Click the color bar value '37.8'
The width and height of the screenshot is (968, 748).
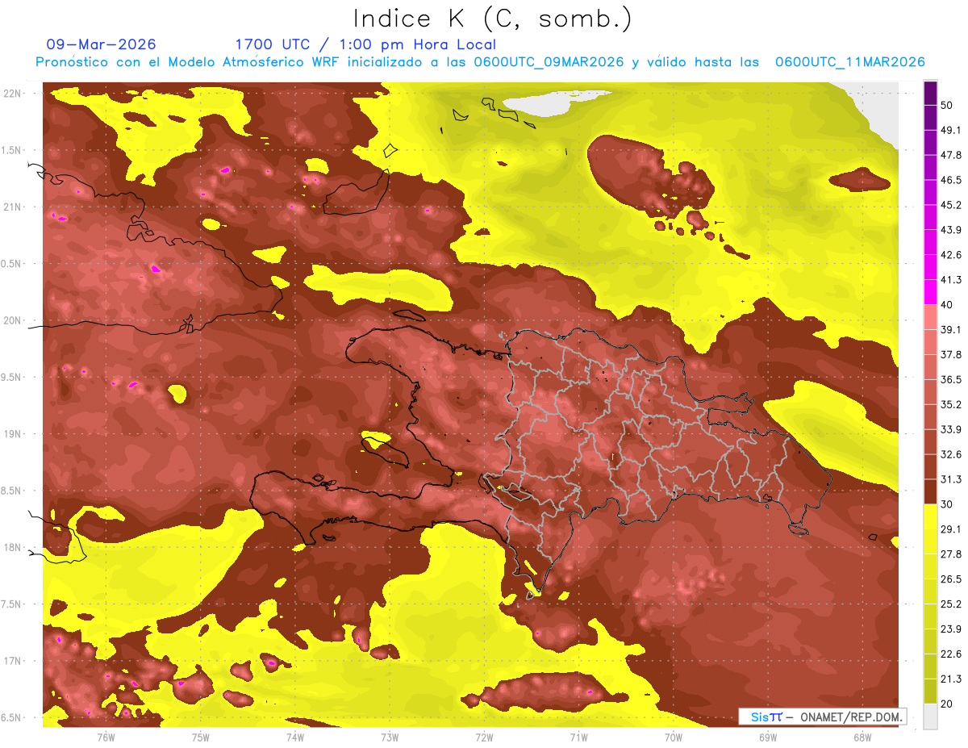(x=951, y=355)
